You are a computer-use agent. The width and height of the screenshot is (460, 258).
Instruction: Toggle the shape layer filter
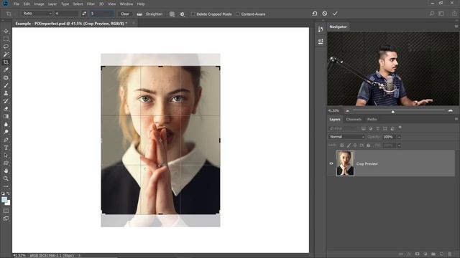[385, 129]
